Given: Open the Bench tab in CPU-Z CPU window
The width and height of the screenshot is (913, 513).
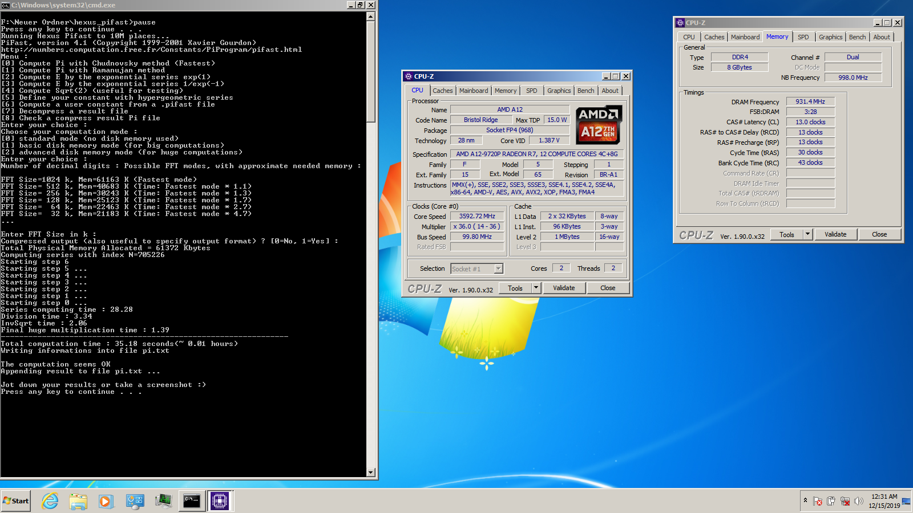Looking at the screenshot, I should 586,91.
